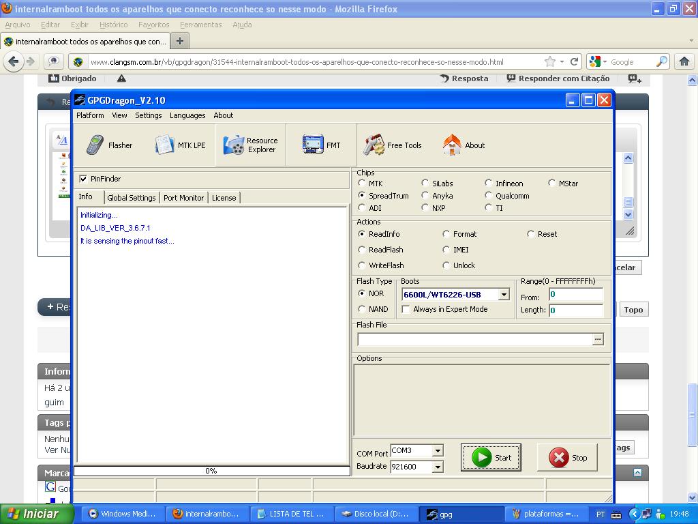This screenshot has height=524, width=698.
Task: Open the MTK LPE tool icon
Action: click(x=164, y=145)
